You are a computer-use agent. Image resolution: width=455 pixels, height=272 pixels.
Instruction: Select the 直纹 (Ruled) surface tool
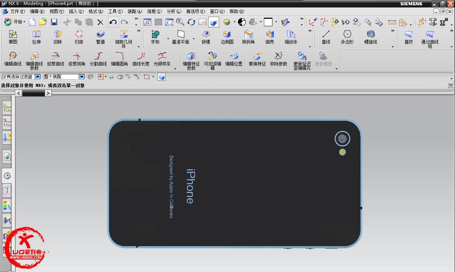(409, 37)
